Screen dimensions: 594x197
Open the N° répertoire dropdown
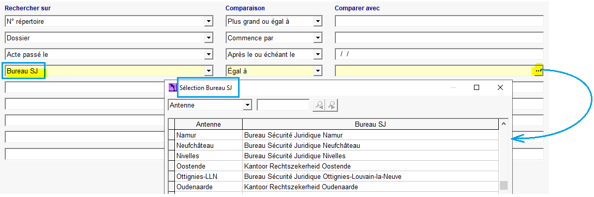[209, 22]
